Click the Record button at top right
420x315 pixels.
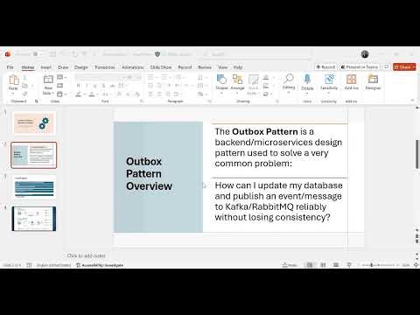coord(325,67)
